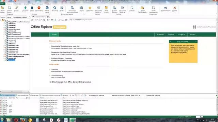Viewport: 218px width, 122px height.
Task: Open the Troubleshooting help link
Action: click(x=57, y=76)
